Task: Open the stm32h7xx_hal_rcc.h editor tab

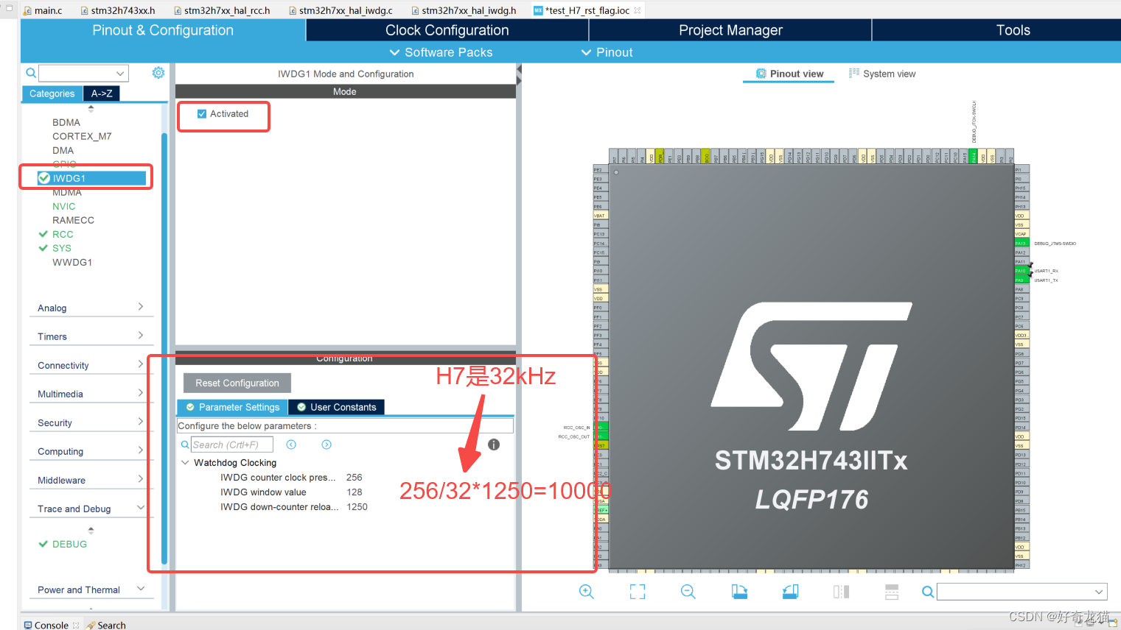Action: pyautogui.click(x=221, y=10)
